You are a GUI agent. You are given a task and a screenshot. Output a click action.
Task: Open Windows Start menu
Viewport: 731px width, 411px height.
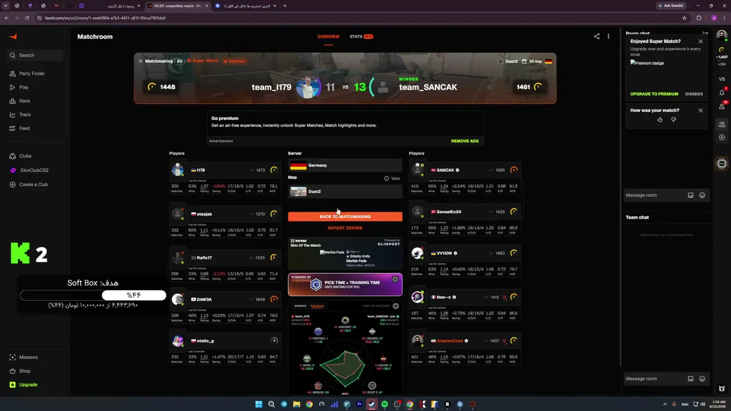click(259, 404)
